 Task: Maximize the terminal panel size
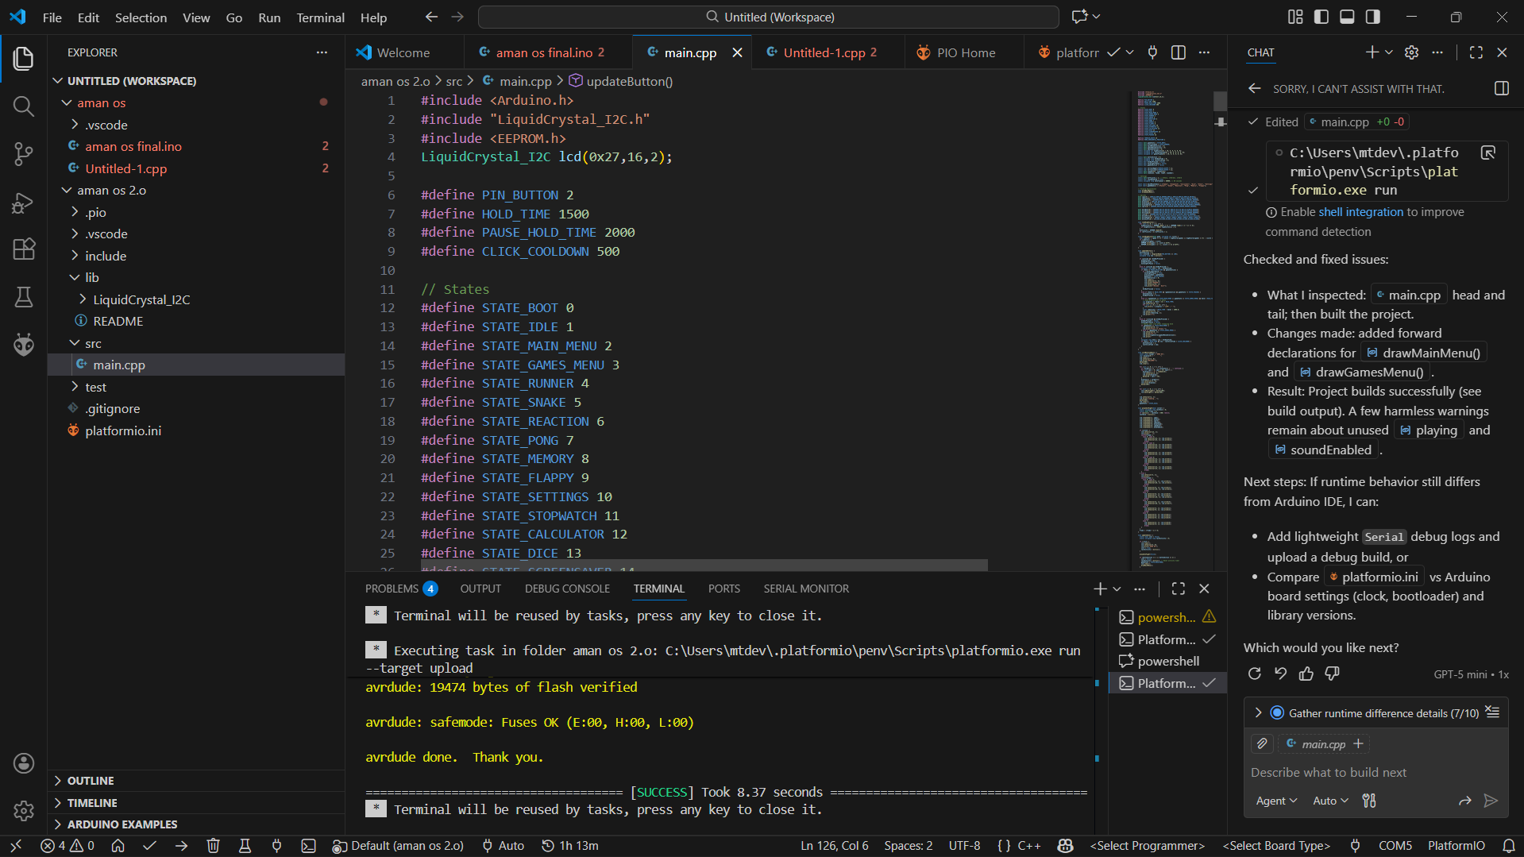1179,589
